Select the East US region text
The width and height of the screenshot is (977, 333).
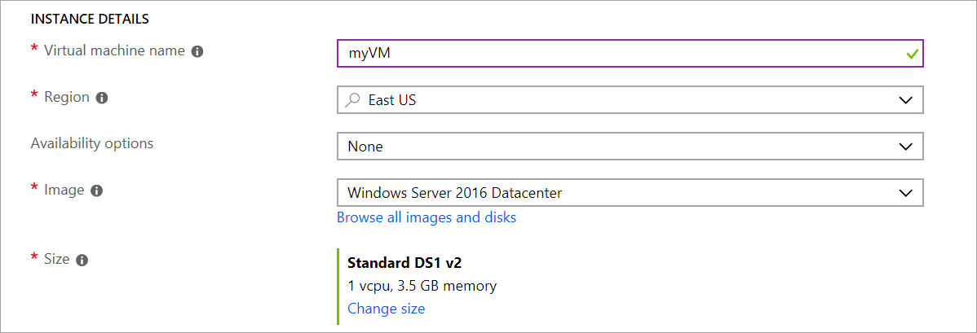tap(392, 99)
